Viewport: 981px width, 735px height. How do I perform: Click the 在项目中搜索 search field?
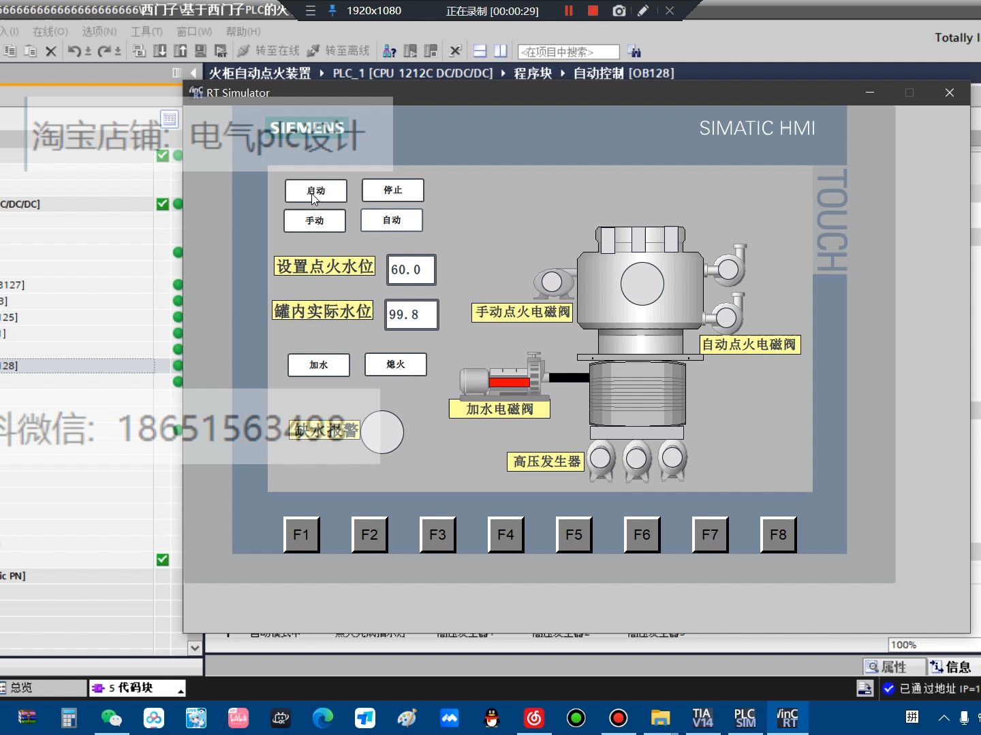[569, 52]
